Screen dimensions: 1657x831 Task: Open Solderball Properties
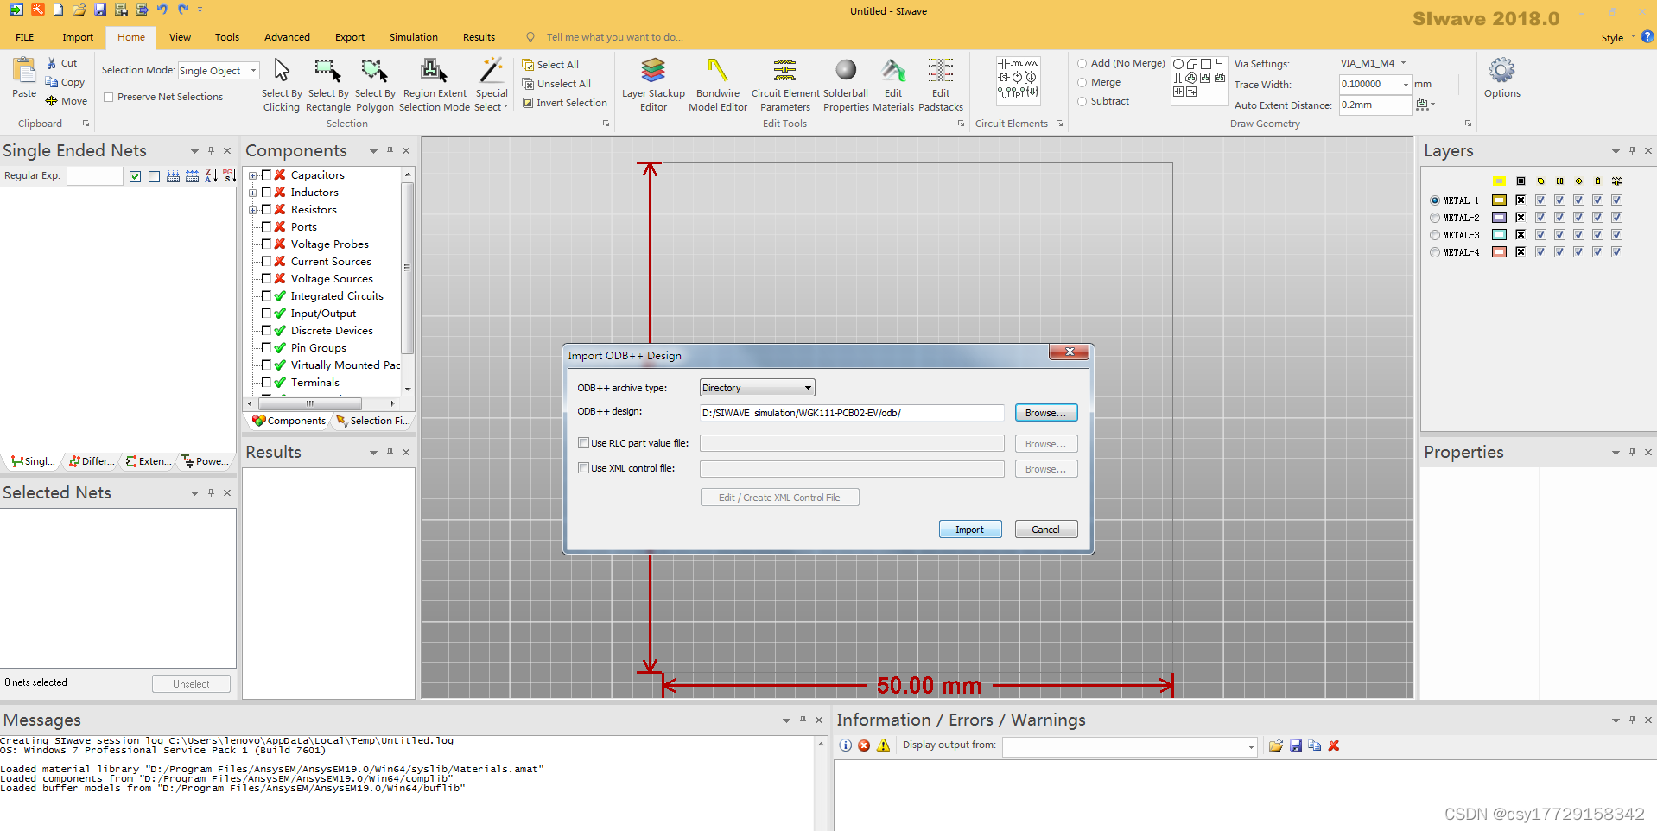(846, 85)
